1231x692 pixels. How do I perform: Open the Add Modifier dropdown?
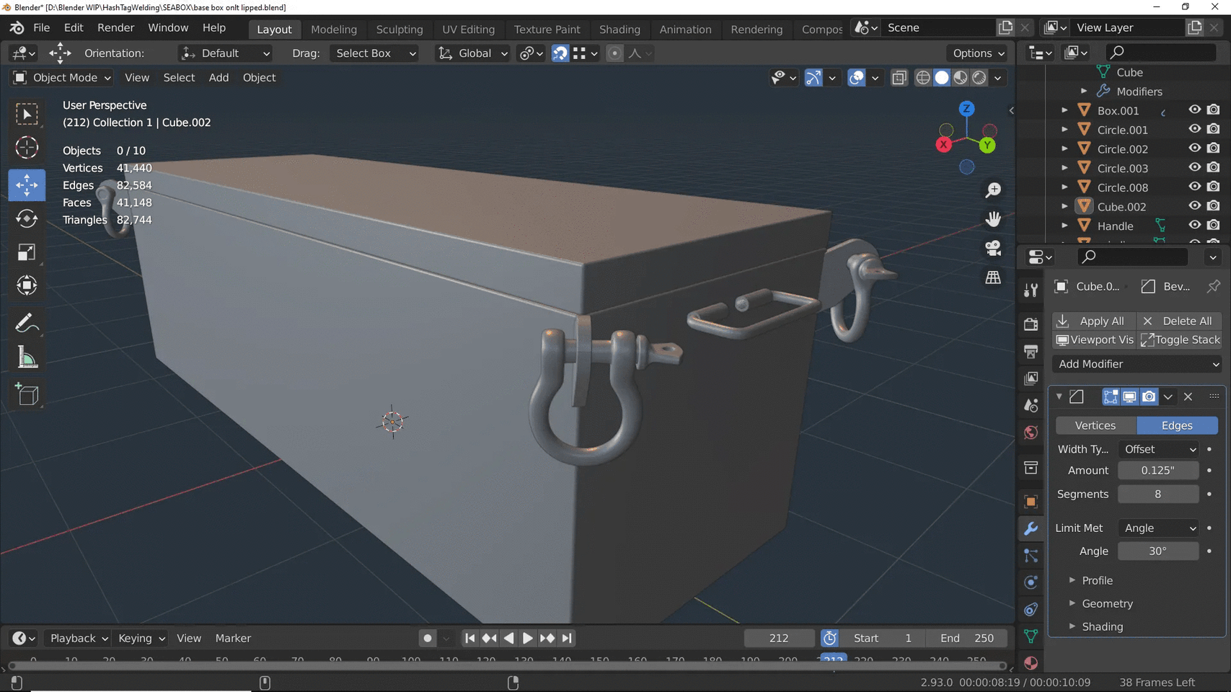(x=1138, y=364)
